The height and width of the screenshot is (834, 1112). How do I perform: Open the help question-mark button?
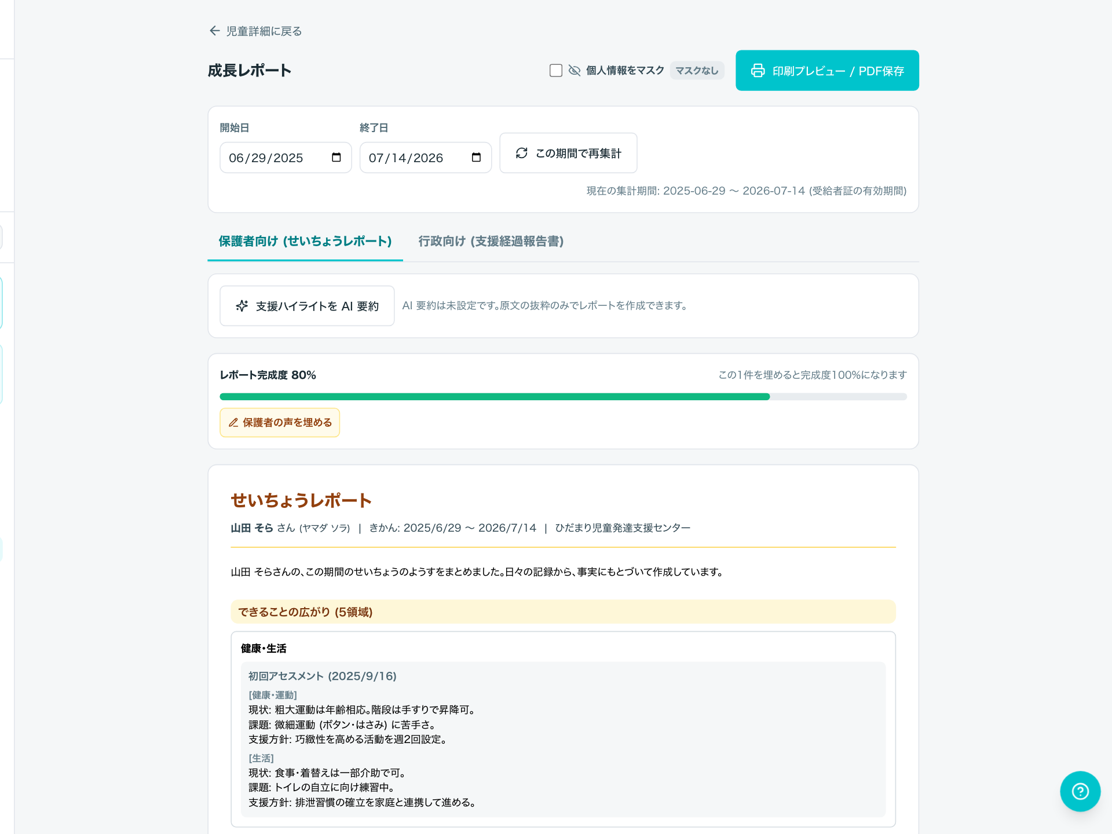(x=1080, y=791)
